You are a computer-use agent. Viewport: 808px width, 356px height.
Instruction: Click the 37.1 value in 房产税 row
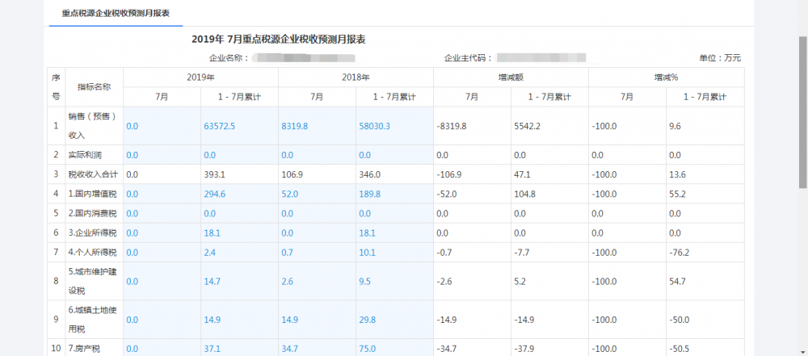pos(213,348)
